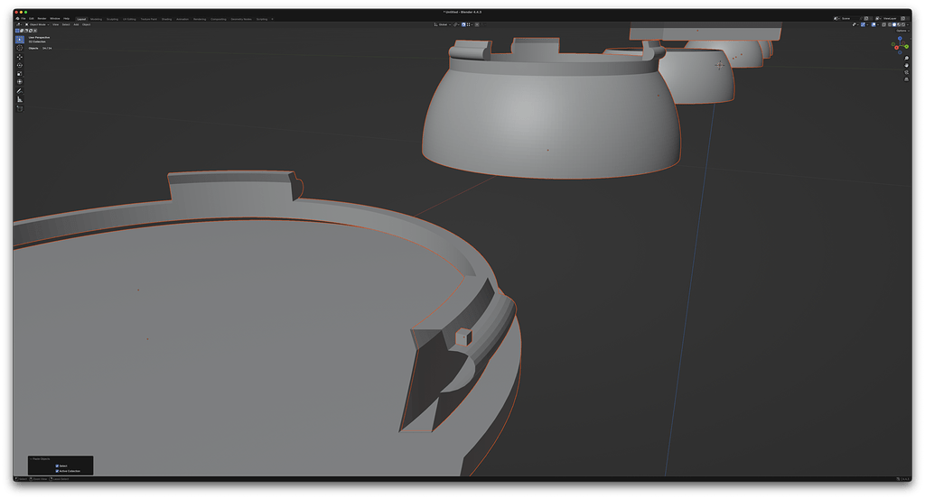Open the Options dropdown
Image resolution: width=925 pixels, height=498 pixels.
902,31
